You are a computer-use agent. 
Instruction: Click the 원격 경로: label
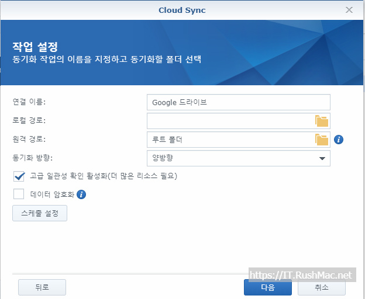(29, 139)
